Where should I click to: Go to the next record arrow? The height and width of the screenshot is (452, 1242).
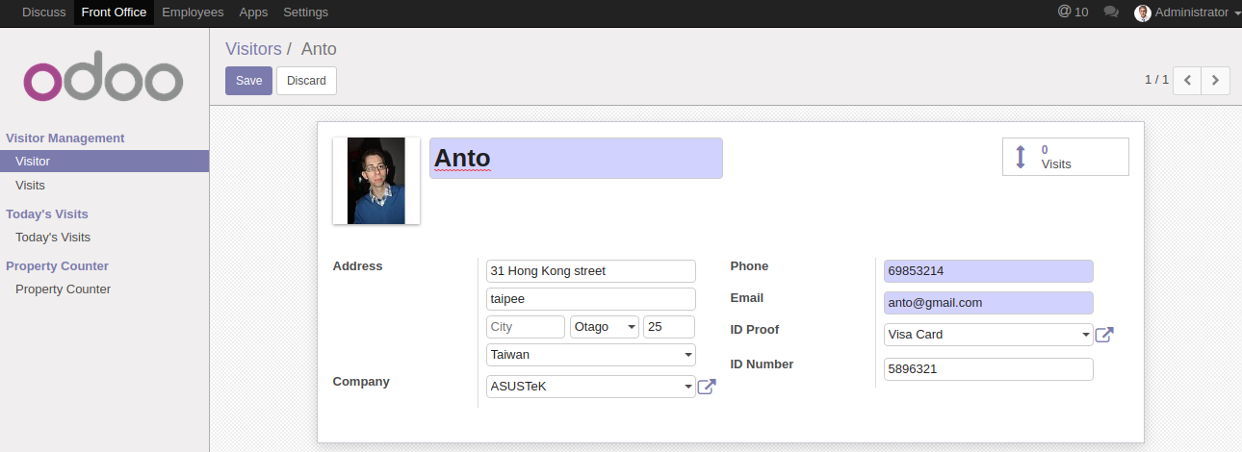coord(1216,80)
